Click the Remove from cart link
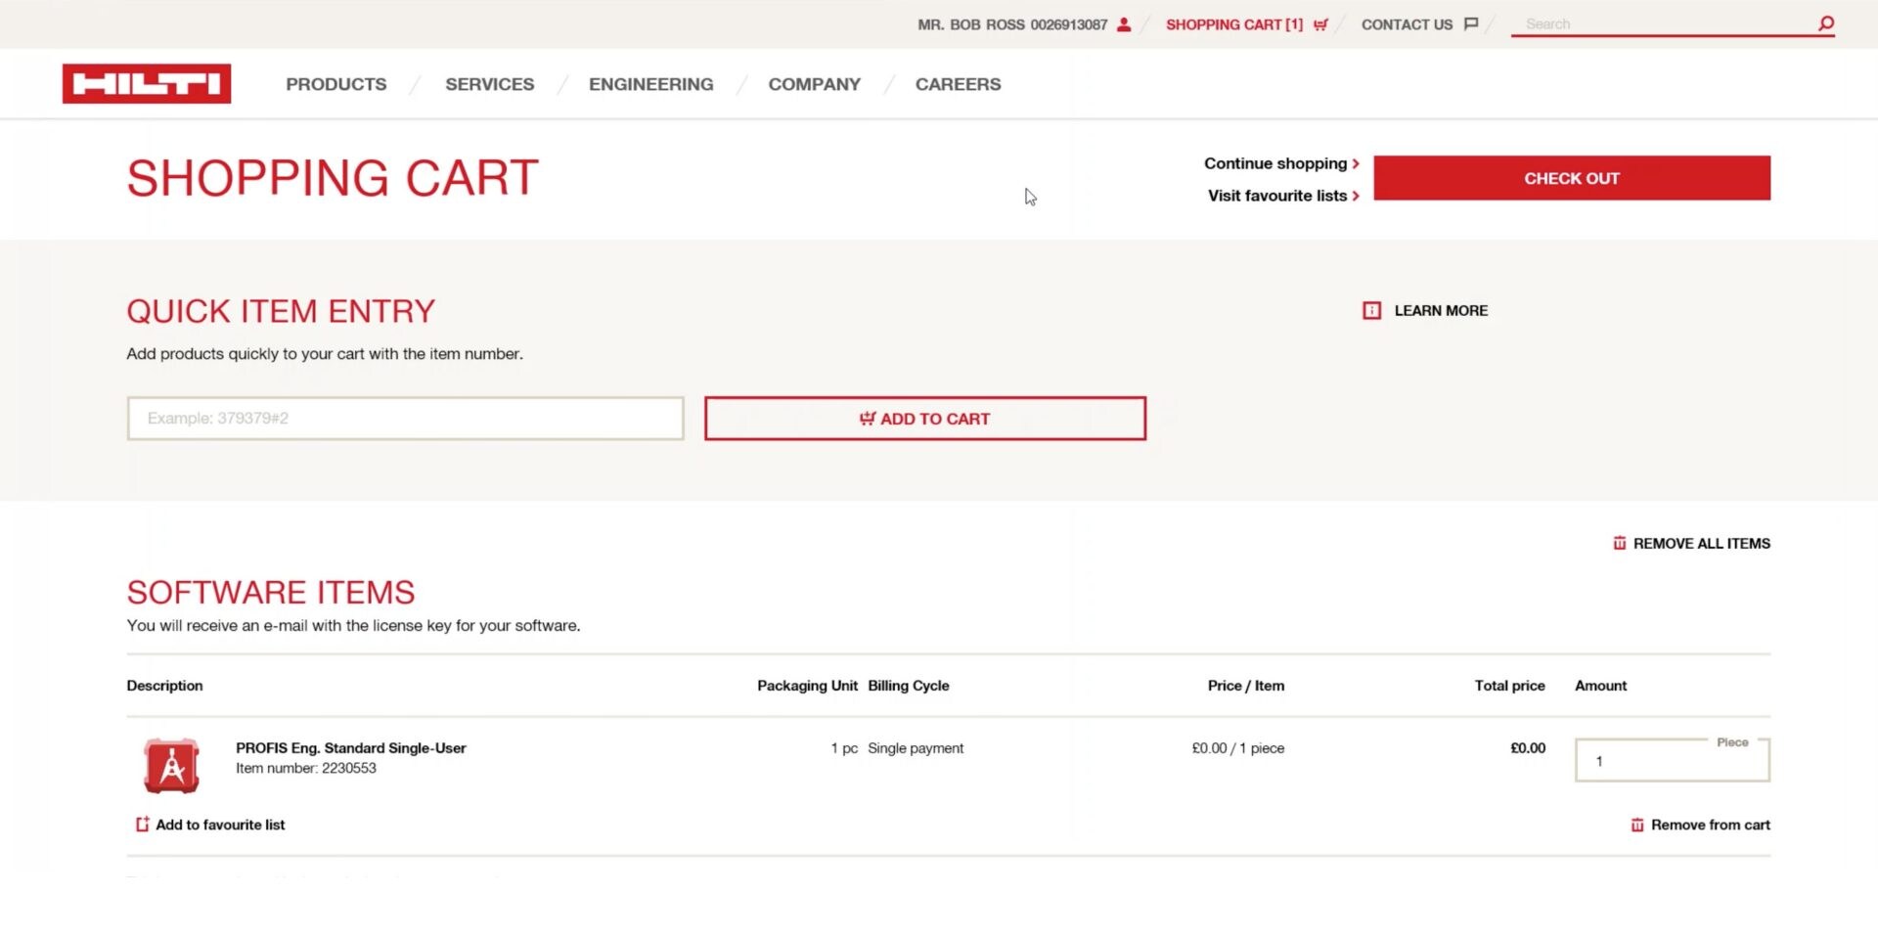Screen dimensions: 1878x939 click(1710, 824)
